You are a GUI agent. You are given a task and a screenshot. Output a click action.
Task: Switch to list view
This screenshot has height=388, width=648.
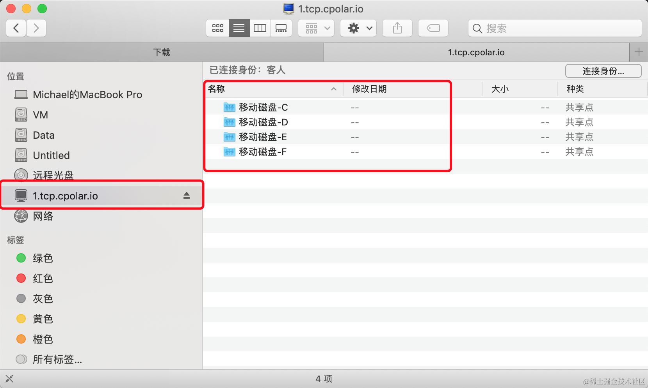(239, 28)
